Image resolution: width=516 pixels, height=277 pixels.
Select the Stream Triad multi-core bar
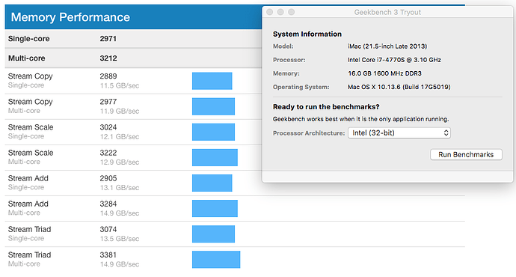[x=216, y=260]
